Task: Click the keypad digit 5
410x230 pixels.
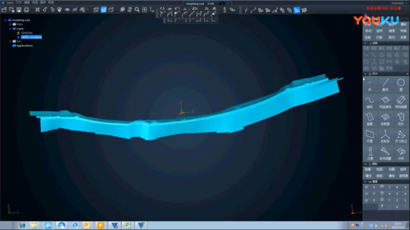Action: click(x=397, y=194)
